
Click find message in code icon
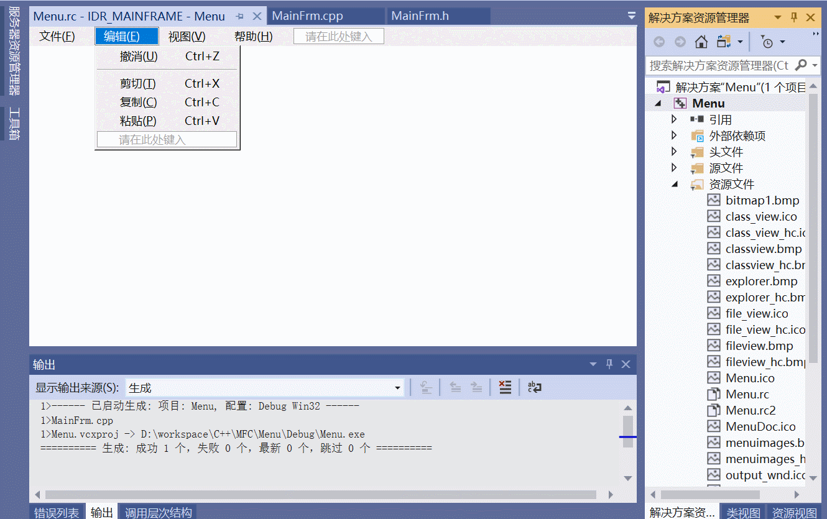(x=426, y=387)
